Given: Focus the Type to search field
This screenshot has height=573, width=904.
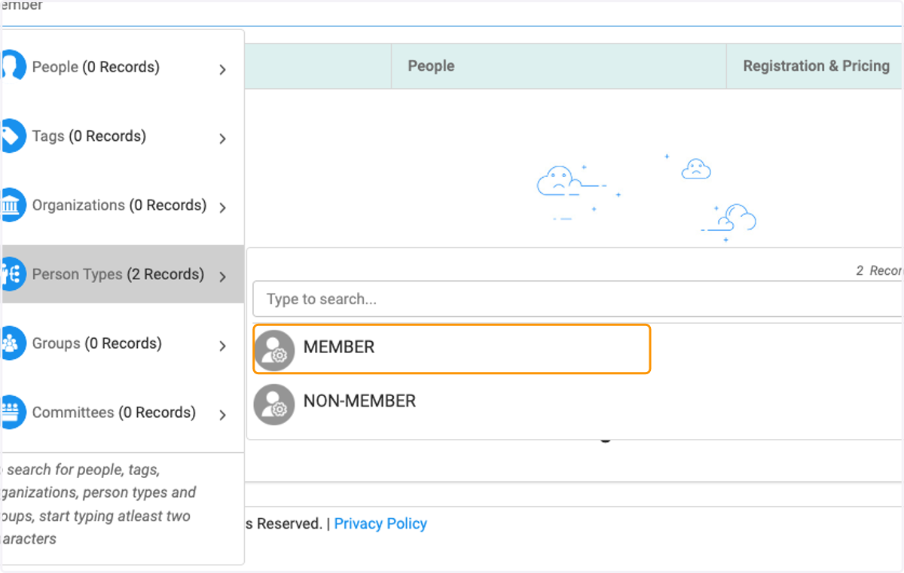Looking at the screenshot, I should (577, 299).
